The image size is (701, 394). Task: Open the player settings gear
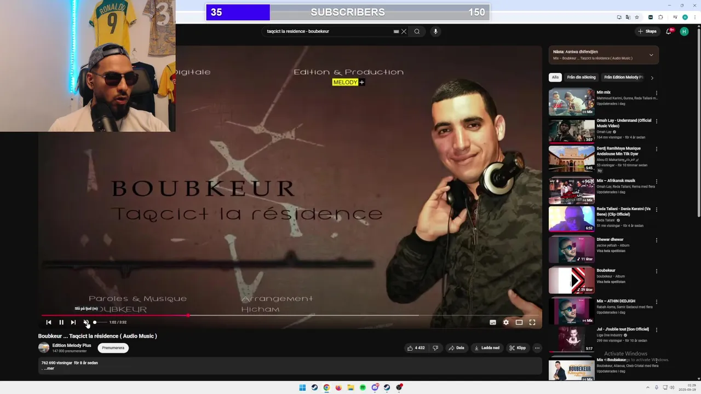coord(506,322)
